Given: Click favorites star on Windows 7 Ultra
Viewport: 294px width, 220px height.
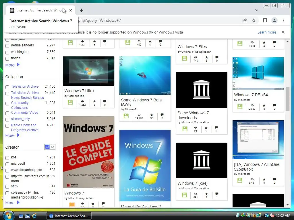Looking at the screenshot, I should [x=94, y=101].
